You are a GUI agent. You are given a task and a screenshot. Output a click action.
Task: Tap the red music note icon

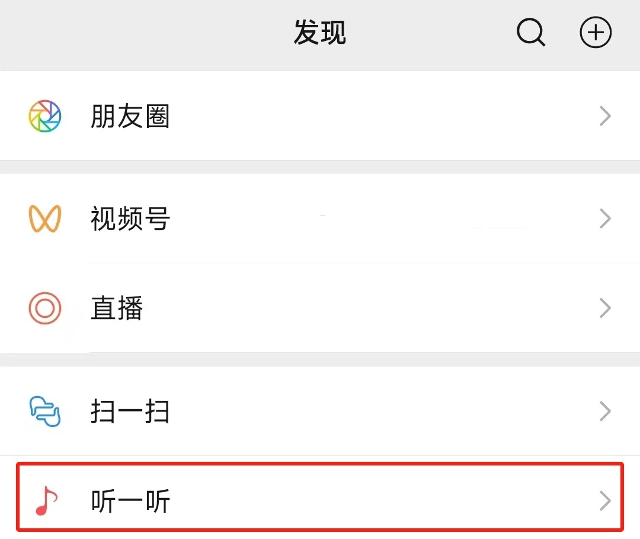point(46,502)
